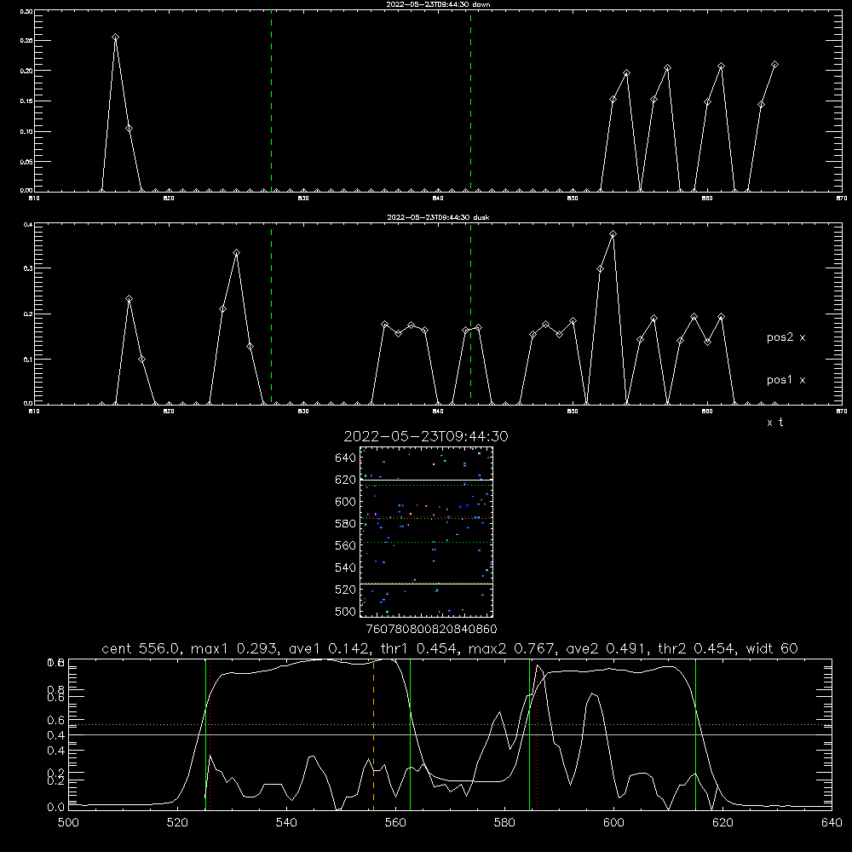The width and height of the screenshot is (852, 852).
Task: Click the '560' x-axis label of bottom plot
Action: [x=395, y=823]
